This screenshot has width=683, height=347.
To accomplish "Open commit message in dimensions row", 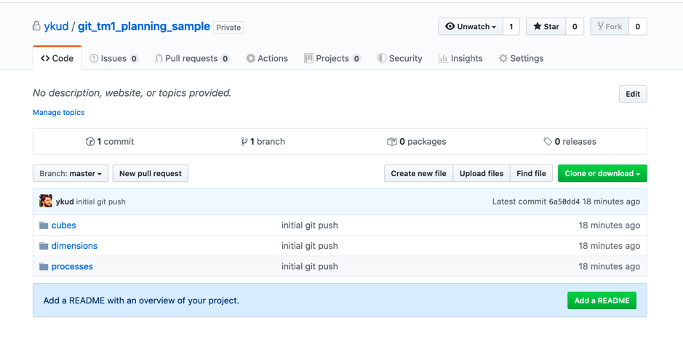I will [x=310, y=246].
